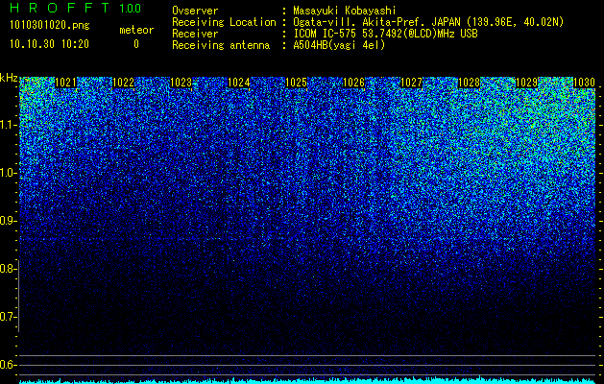Click the cyan signal level graph at bottom
604x384 pixels.
(307, 380)
